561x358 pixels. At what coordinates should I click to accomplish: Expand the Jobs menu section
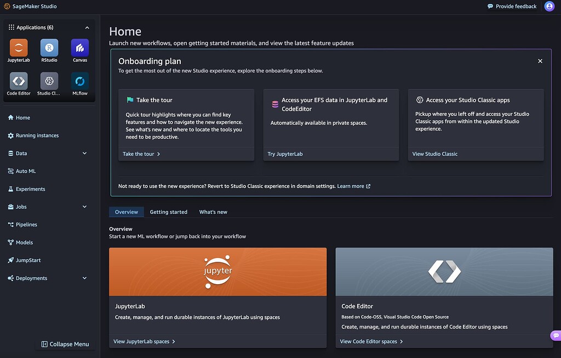coord(84,207)
